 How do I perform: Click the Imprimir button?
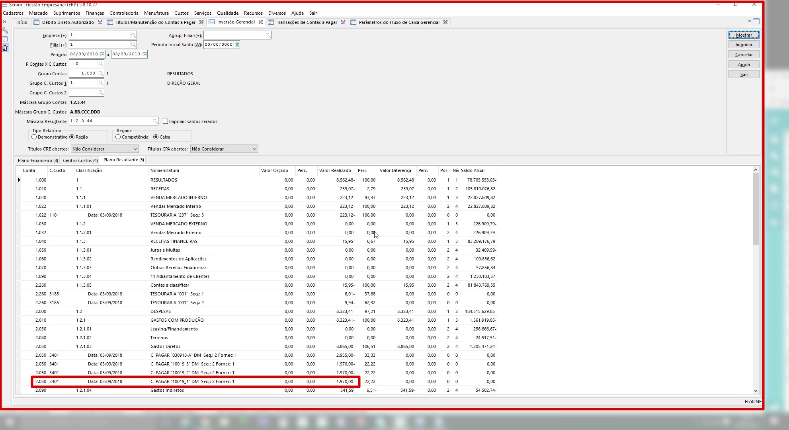tap(744, 45)
